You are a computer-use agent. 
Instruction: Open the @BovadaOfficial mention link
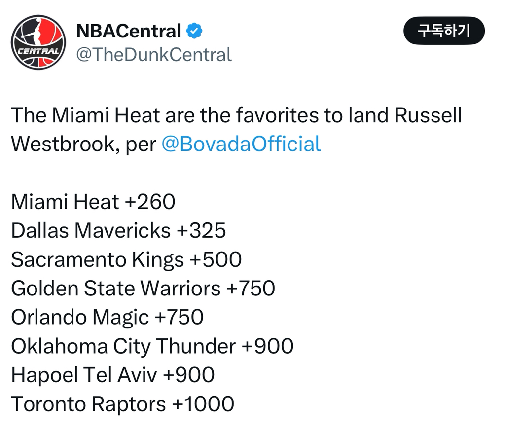241,144
